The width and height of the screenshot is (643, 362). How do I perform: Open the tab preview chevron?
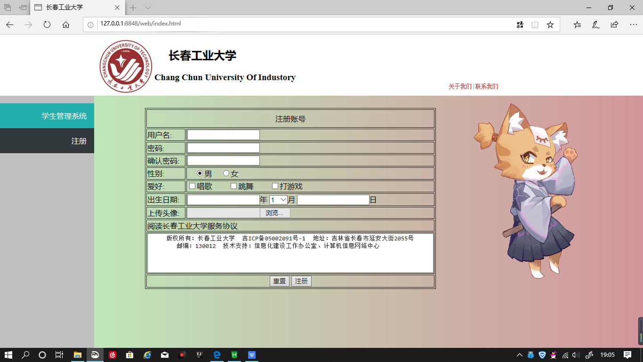[148, 8]
